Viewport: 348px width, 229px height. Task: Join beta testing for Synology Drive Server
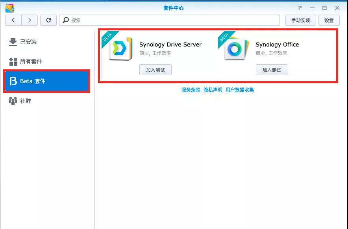click(x=155, y=70)
